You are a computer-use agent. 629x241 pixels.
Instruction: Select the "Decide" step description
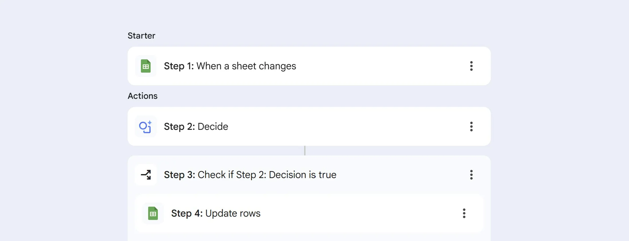coord(213,126)
